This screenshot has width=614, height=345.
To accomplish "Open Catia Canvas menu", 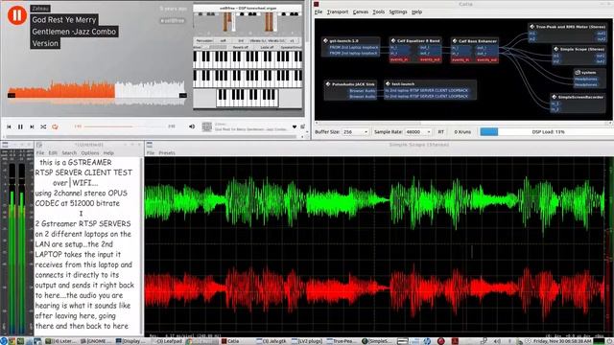I will point(361,11).
